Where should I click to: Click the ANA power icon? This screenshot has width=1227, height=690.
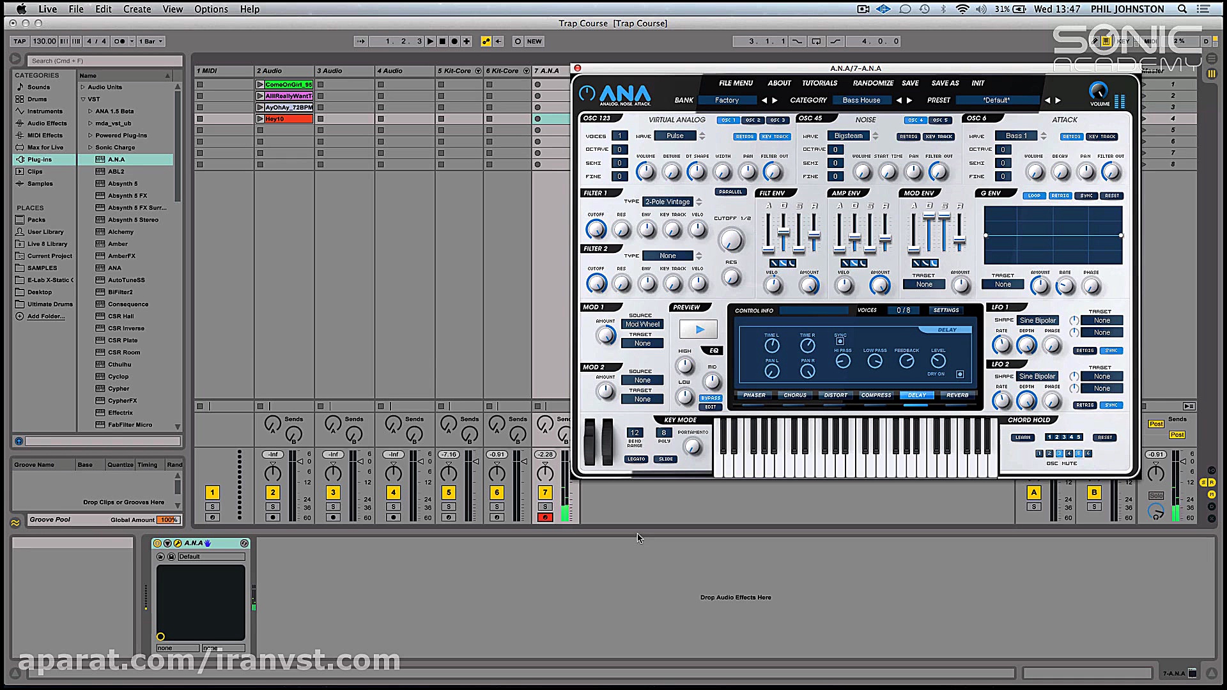point(587,93)
